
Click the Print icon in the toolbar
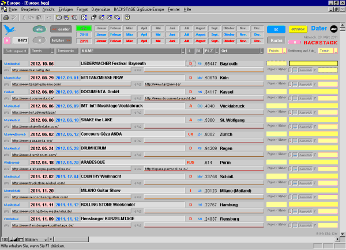tap(6, 17)
